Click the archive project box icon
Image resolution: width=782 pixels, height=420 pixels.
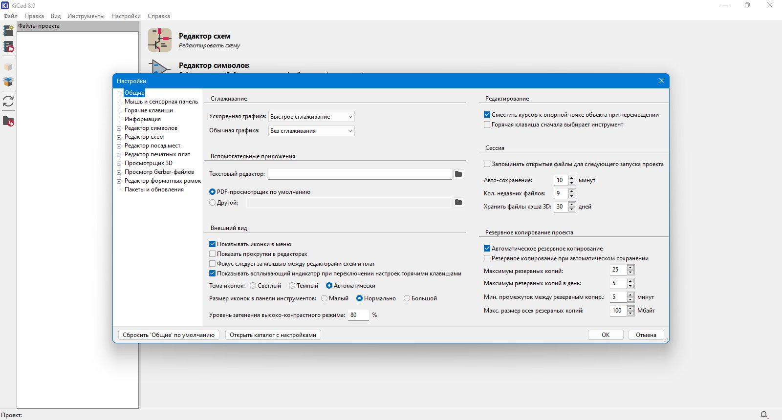pos(8,67)
